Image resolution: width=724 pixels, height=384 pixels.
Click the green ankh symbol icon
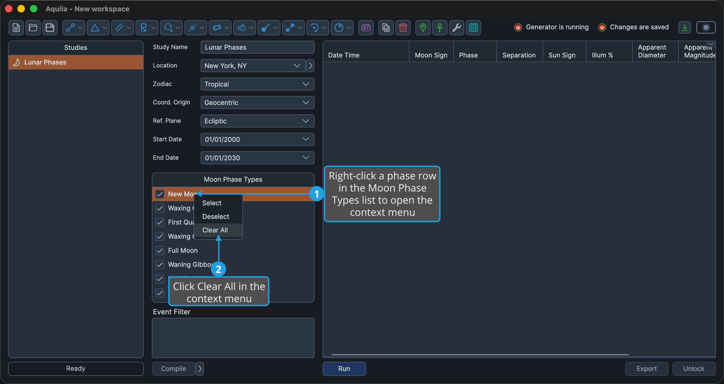(440, 28)
